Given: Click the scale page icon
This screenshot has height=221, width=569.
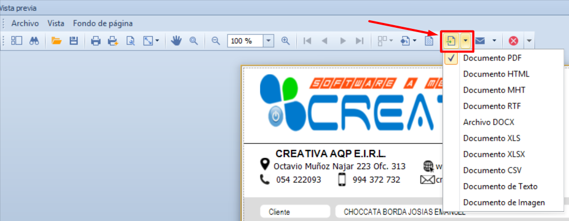Looking at the screenshot, I should click(148, 41).
